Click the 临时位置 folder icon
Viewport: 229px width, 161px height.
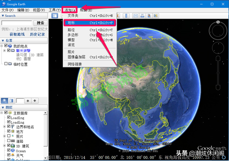click(x=10, y=64)
